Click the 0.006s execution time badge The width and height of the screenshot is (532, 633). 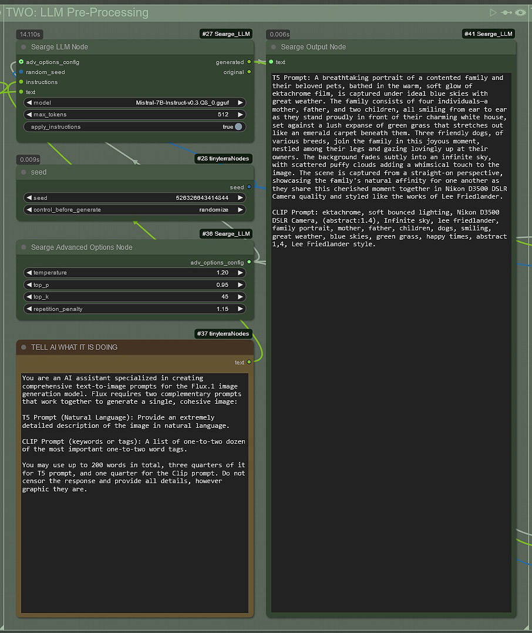coord(279,35)
